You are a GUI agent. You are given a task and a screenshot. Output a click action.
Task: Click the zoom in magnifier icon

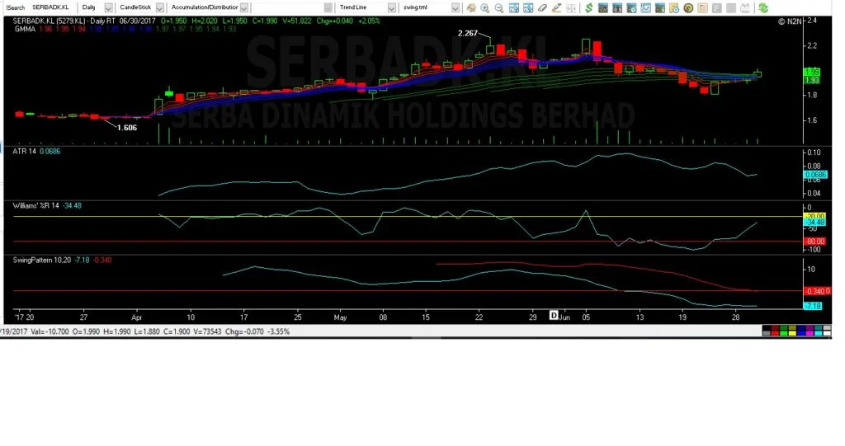(x=484, y=8)
